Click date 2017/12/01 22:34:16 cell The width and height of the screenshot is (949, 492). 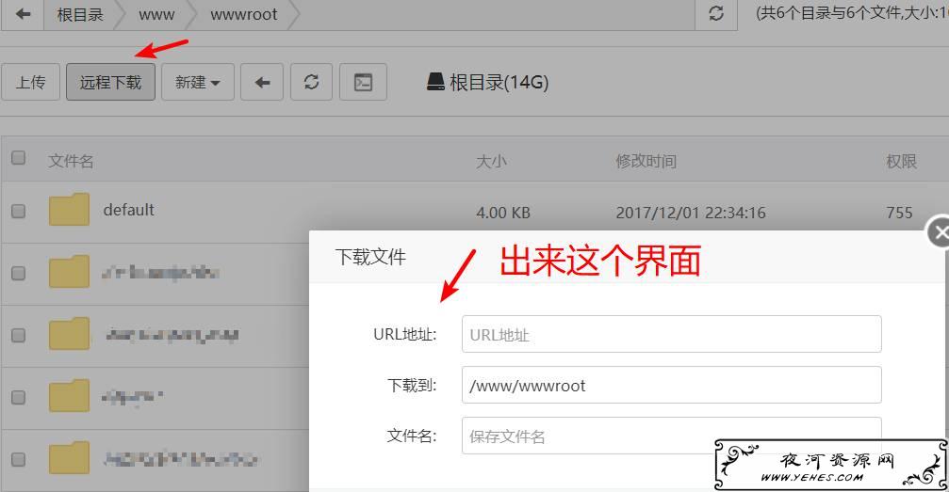click(x=691, y=213)
